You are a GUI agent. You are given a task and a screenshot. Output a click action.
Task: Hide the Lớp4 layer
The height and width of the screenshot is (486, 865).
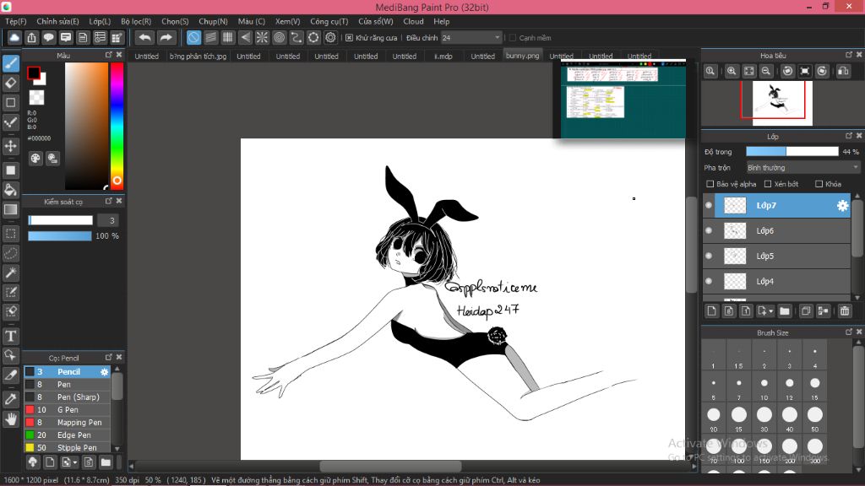[x=709, y=282]
